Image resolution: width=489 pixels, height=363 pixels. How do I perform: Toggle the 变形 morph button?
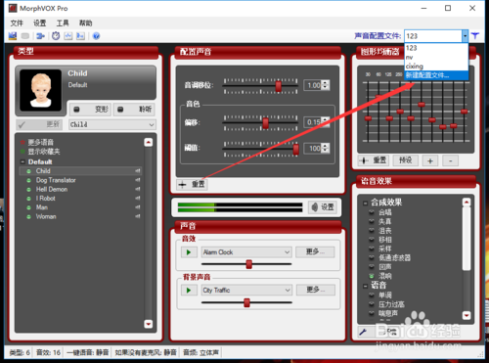[91, 110]
